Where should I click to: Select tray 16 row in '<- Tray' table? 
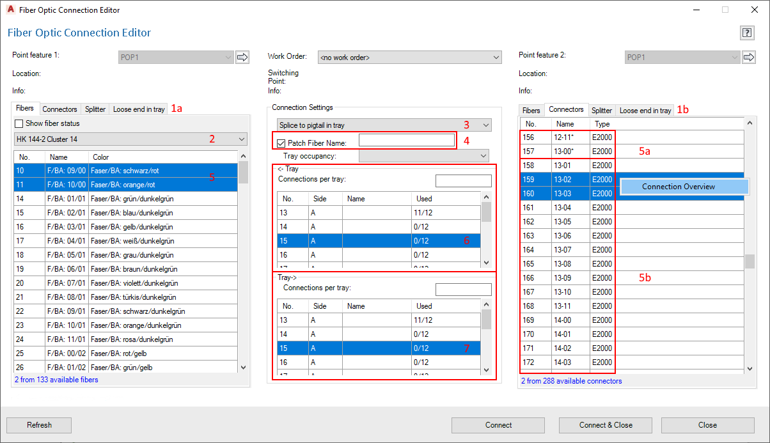click(x=379, y=254)
